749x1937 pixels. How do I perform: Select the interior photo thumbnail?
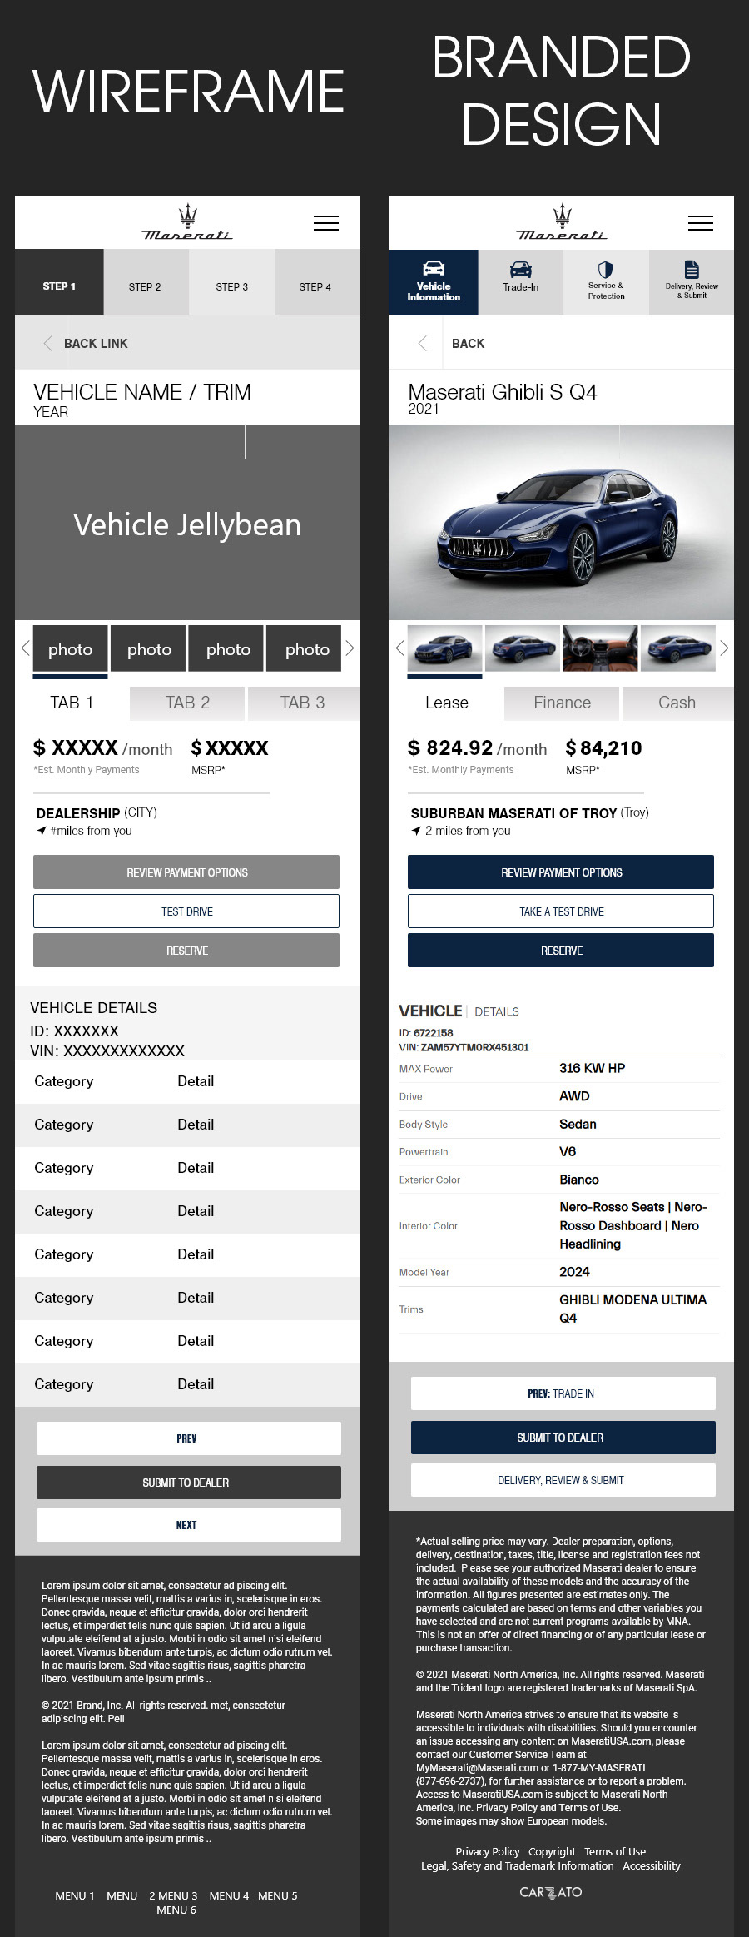(600, 648)
